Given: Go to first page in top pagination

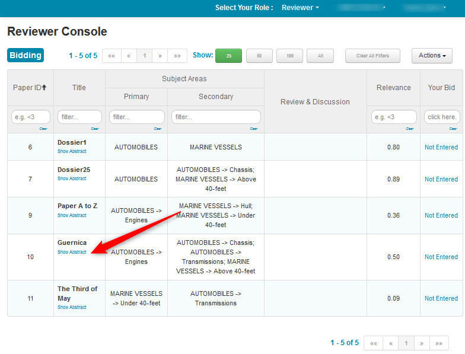Looking at the screenshot, I should click(x=112, y=56).
